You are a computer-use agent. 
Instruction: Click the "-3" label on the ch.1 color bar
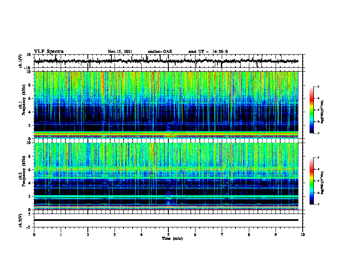tap(318, 87)
